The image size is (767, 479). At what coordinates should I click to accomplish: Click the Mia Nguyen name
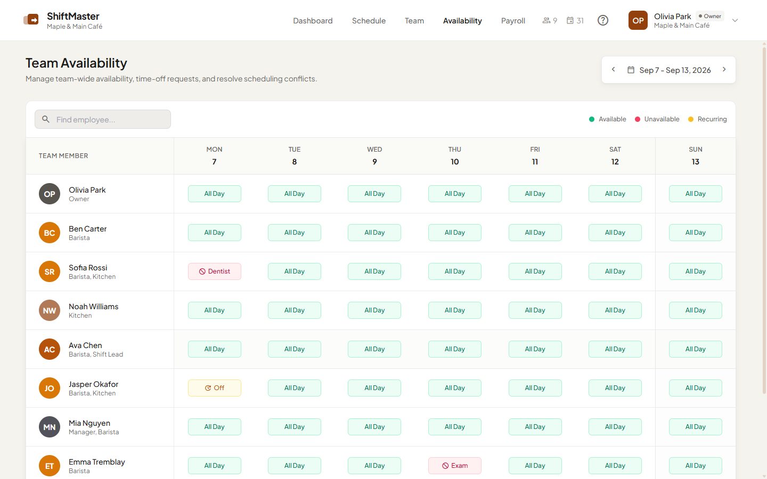tap(89, 423)
